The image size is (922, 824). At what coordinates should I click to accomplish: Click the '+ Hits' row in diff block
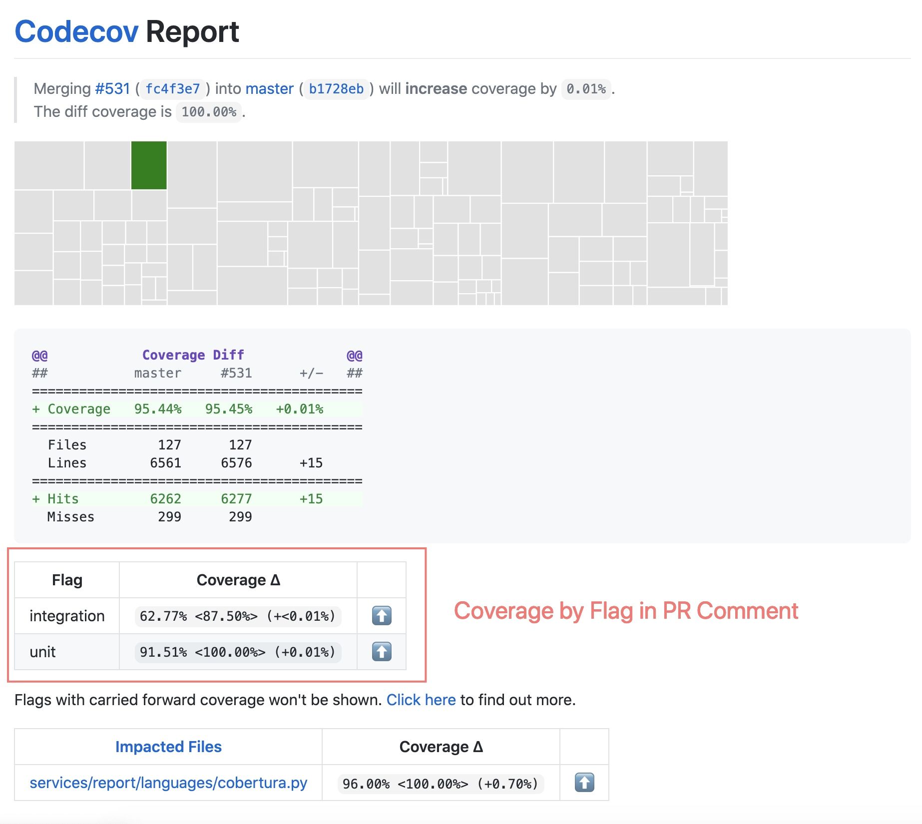(197, 499)
